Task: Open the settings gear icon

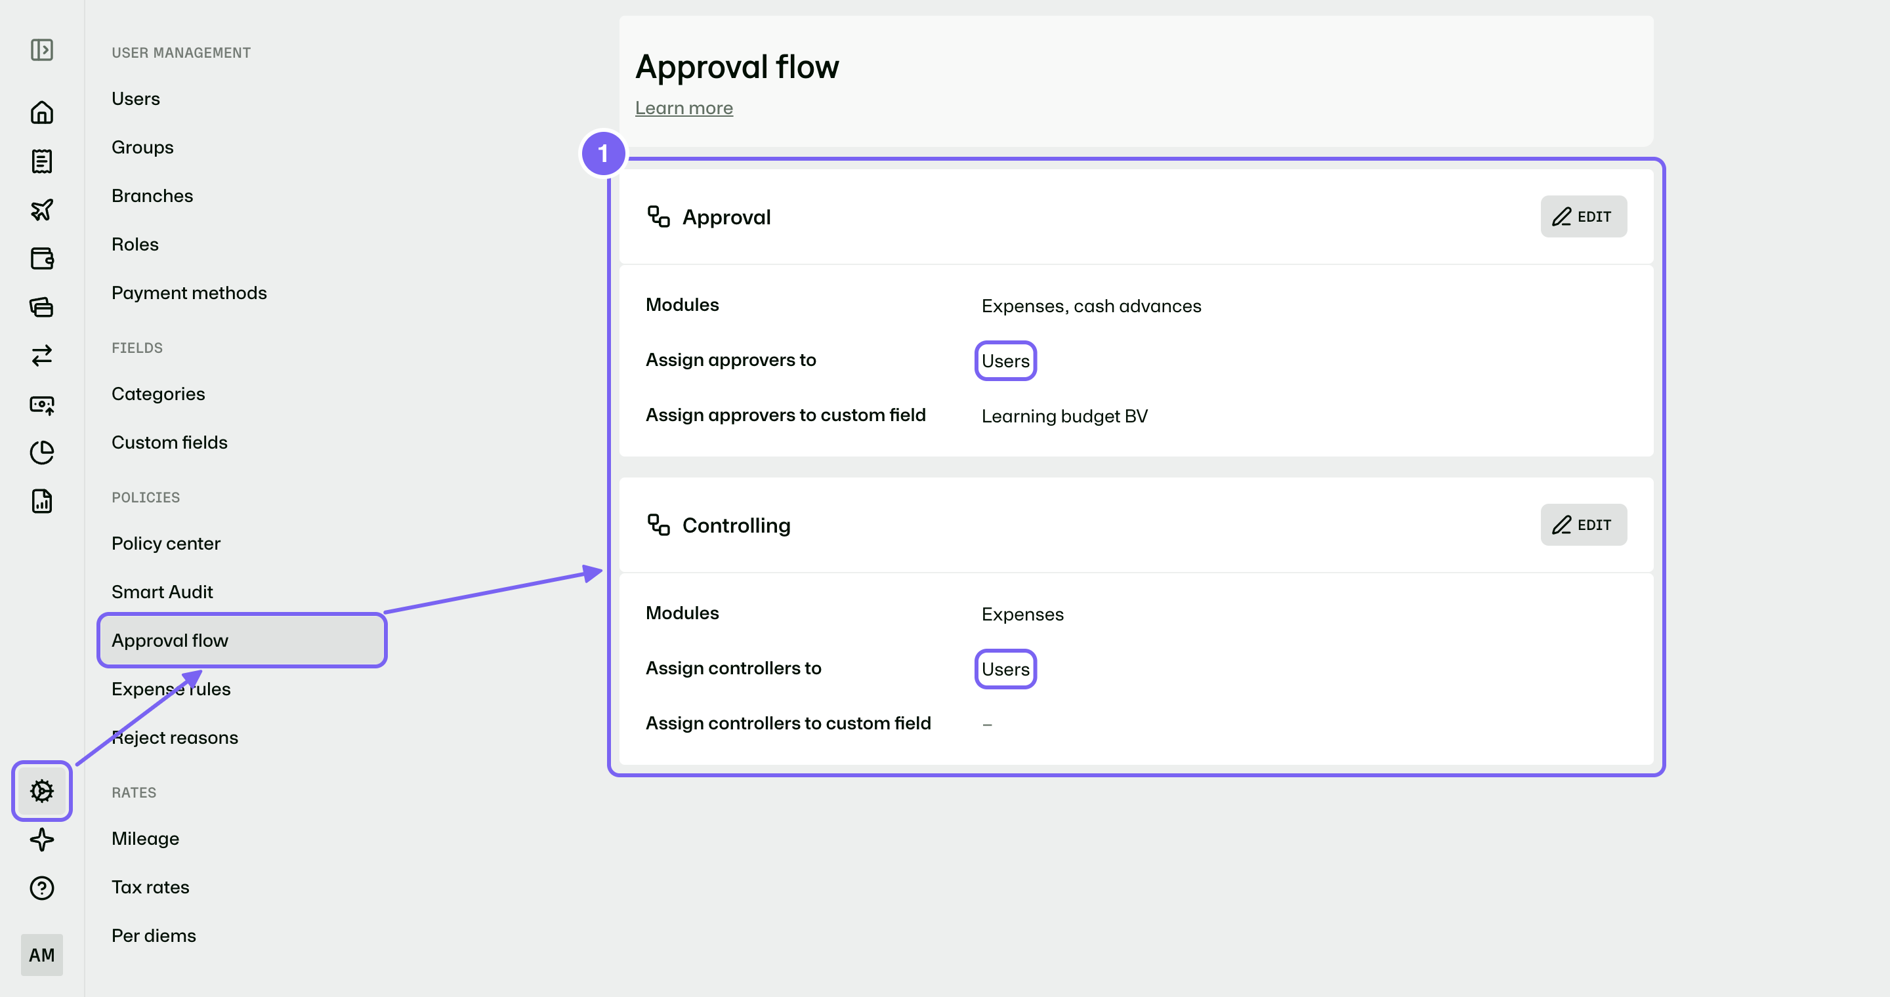Action: 42,791
